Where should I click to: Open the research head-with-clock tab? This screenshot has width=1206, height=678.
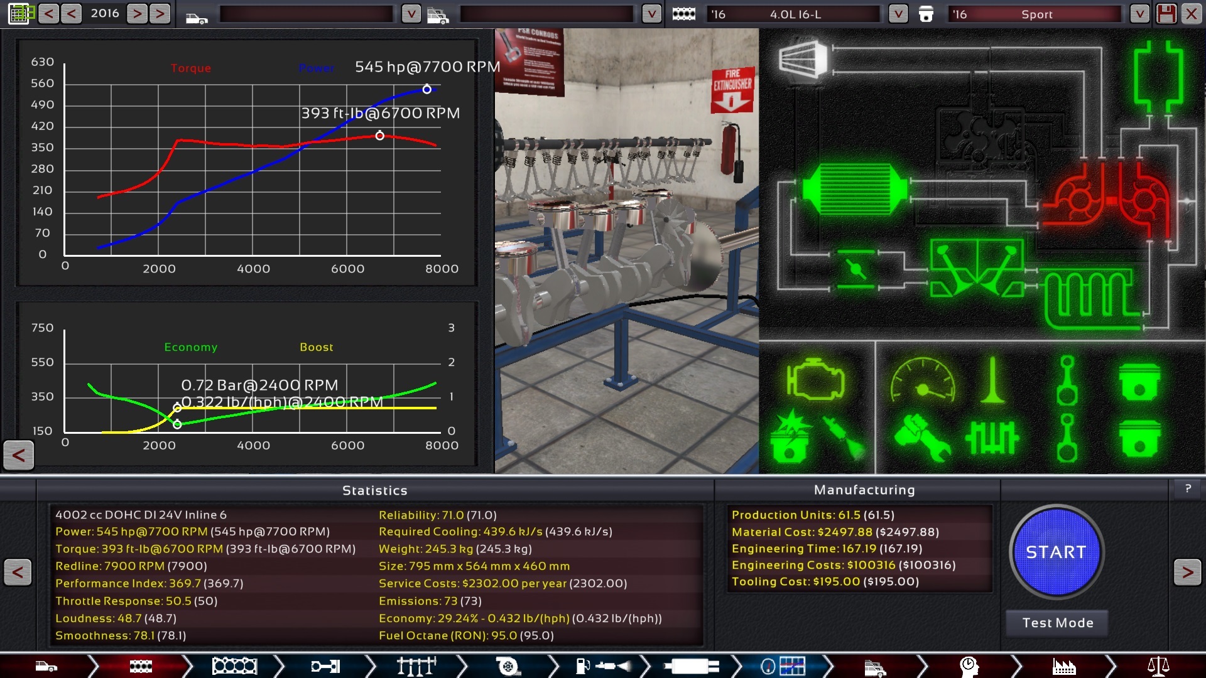pyautogui.click(x=969, y=666)
